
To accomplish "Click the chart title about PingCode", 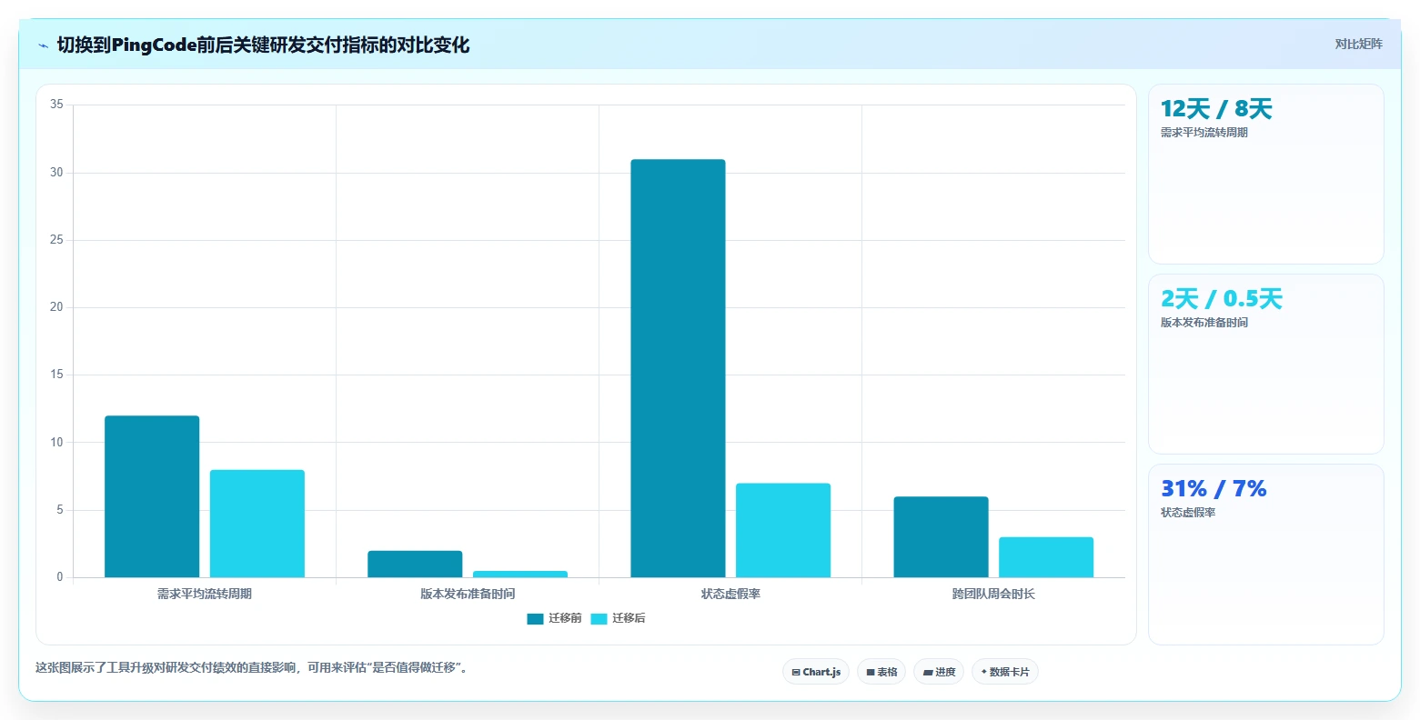I will click(x=263, y=45).
